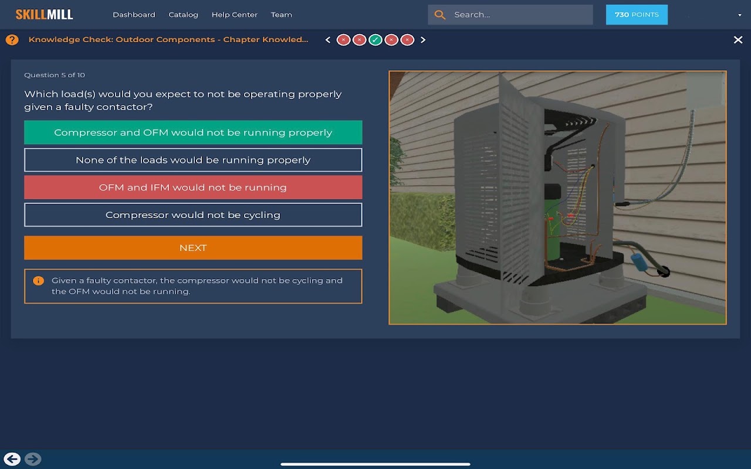751x469 pixels.
Task: Click the SkillMill logo
Action: 44,15
